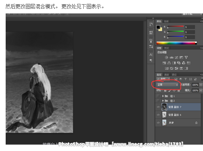This screenshot has height=151, width=203.
Task: Open the layer filter kind dropdown
Action: 163,79
